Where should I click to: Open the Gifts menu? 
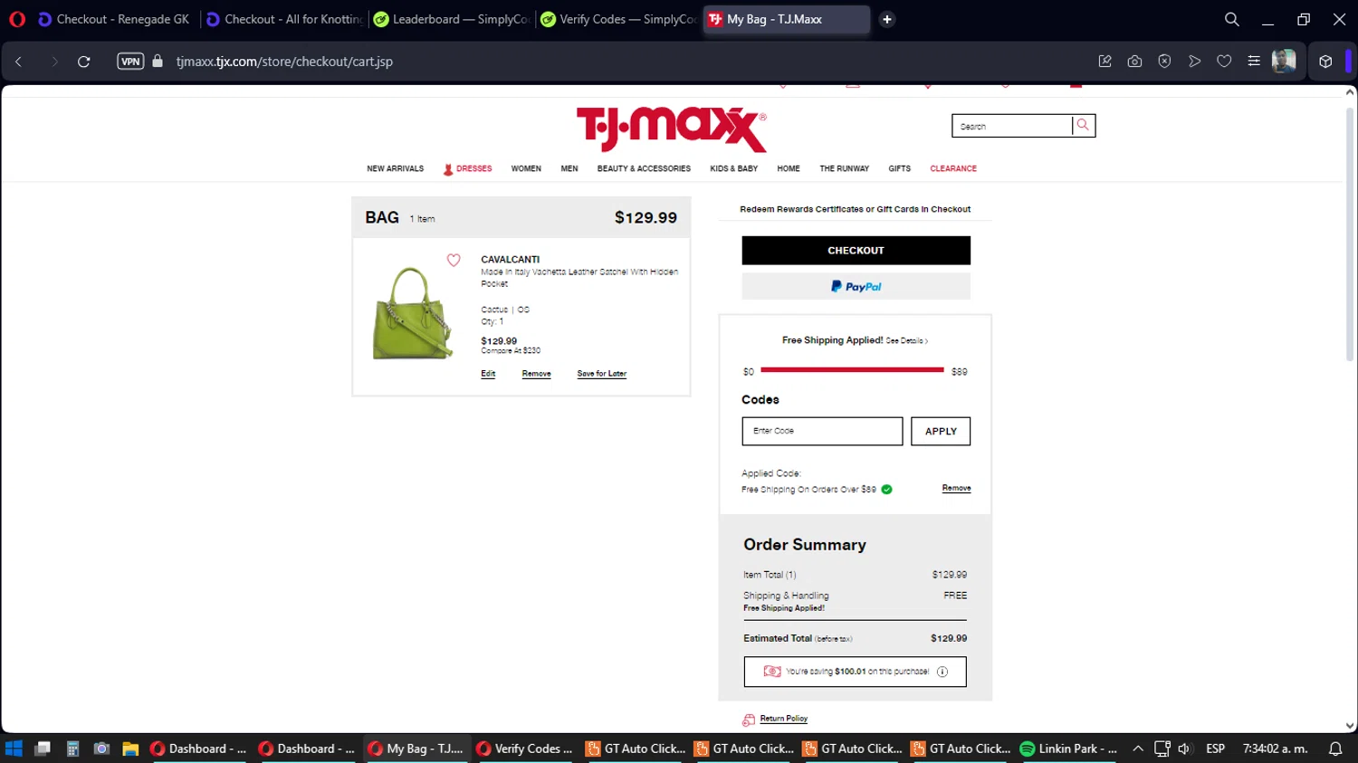pyautogui.click(x=900, y=168)
